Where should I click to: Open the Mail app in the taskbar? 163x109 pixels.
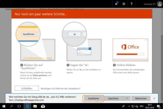(x=43, y=106)
